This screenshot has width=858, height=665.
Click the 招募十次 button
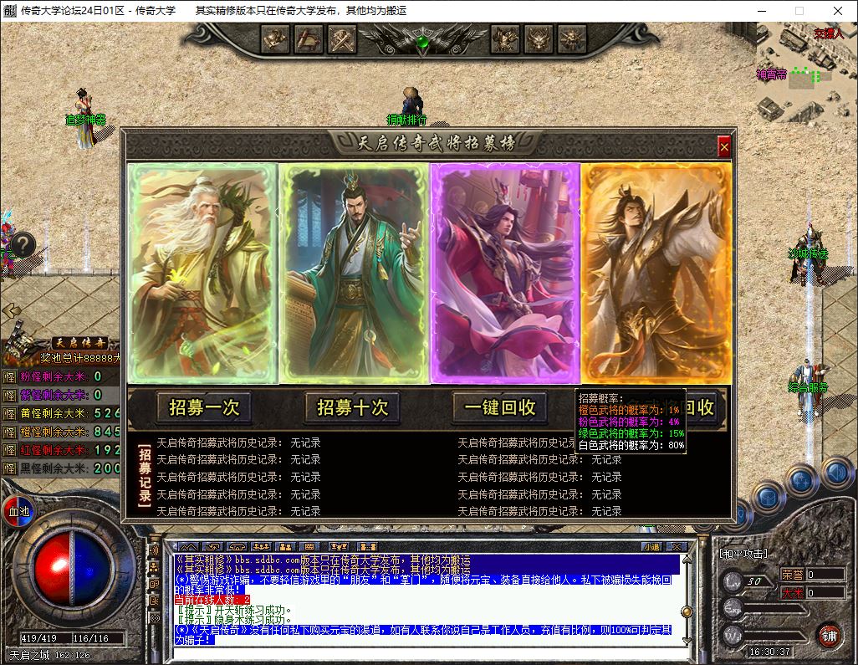coord(352,407)
